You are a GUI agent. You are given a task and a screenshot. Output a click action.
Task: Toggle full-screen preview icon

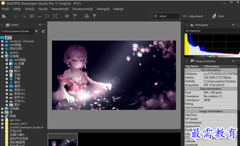[x=55, y=16]
